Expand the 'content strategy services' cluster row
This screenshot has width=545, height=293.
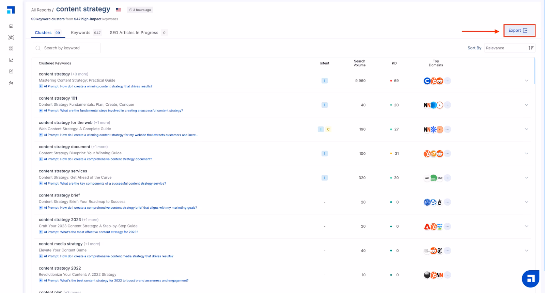tap(526, 178)
